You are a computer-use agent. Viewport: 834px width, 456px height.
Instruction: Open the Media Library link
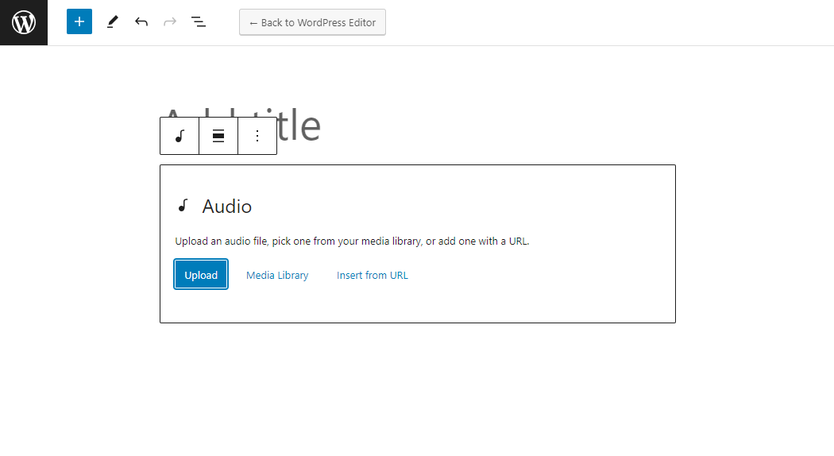tap(277, 275)
